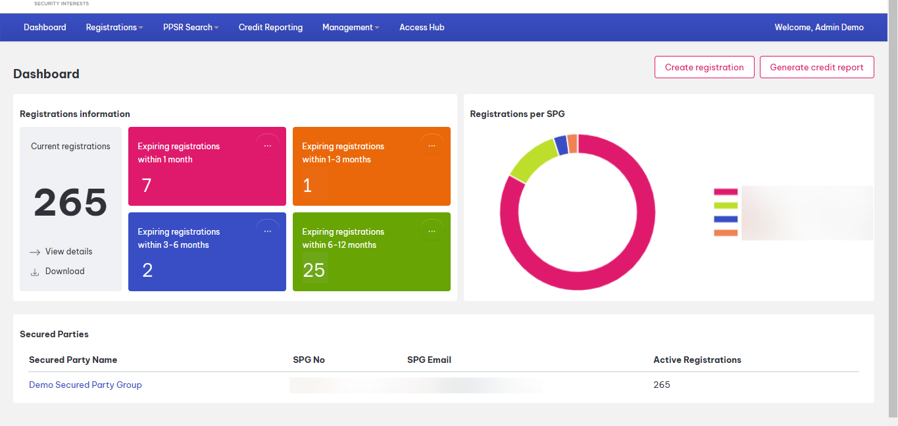898x426 pixels.
Task: Open ellipsis menu on 'within 1-3 months' card
Action: click(x=432, y=146)
